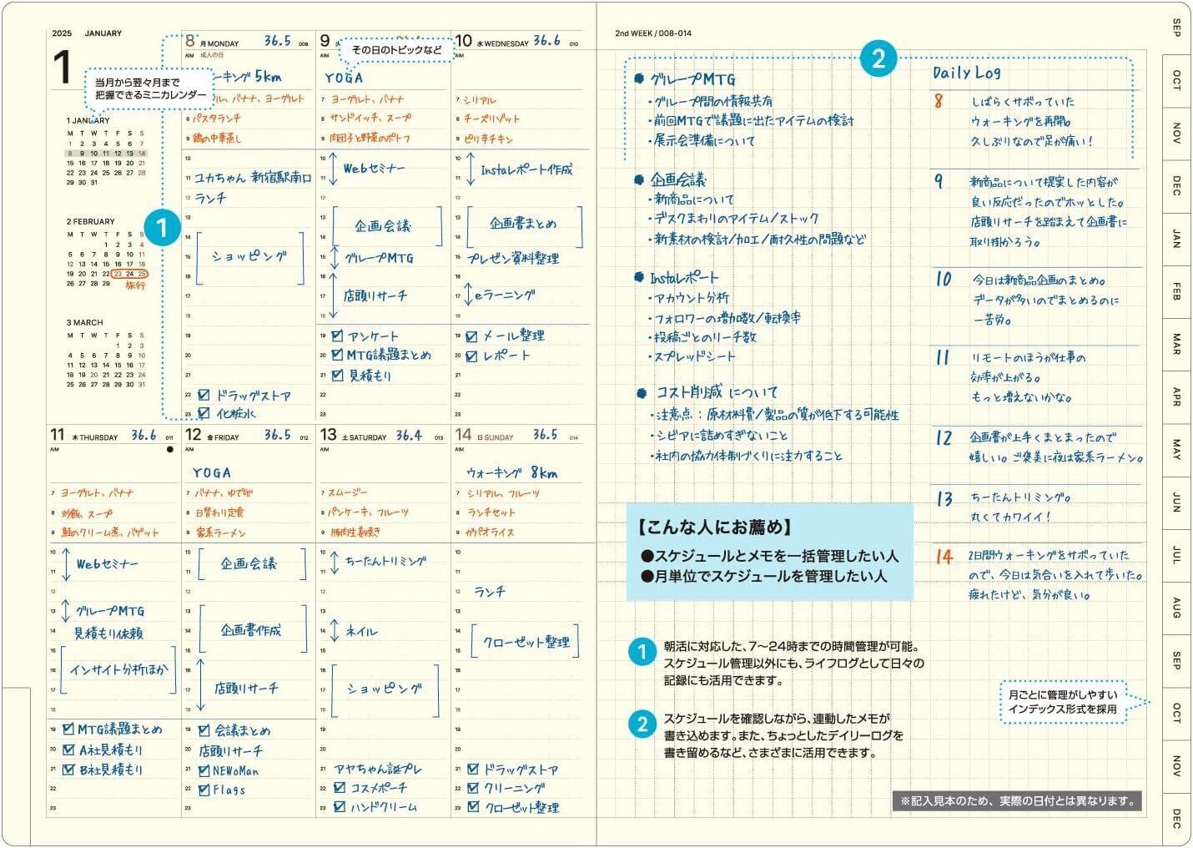The height and width of the screenshot is (848, 1193).
Task: Click the スプレッドシート memo line
Action: click(694, 357)
